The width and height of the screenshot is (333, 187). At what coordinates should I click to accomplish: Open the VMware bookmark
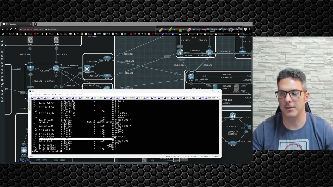[x=50, y=34]
